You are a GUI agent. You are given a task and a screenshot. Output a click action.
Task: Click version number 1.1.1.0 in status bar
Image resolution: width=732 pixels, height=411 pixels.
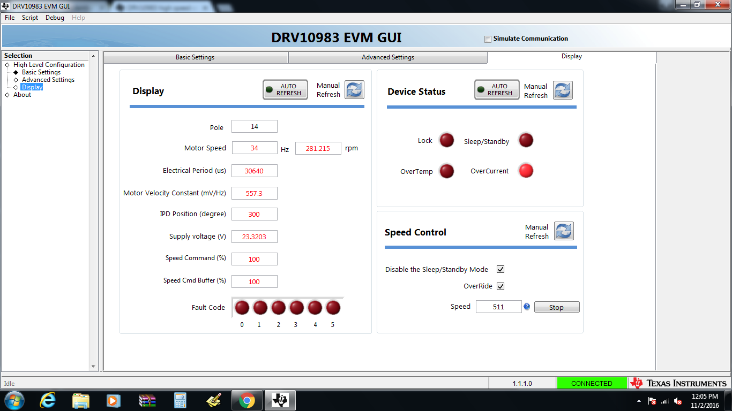[x=522, y=383]
